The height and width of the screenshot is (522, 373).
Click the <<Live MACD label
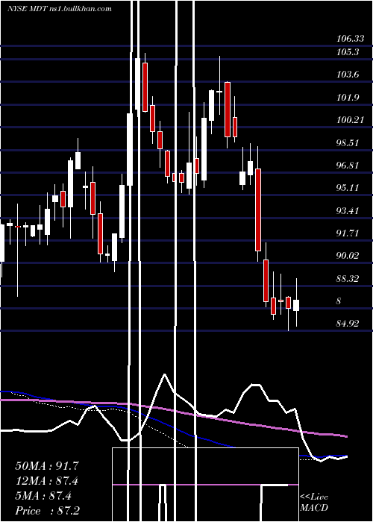(x=314, y=502)
